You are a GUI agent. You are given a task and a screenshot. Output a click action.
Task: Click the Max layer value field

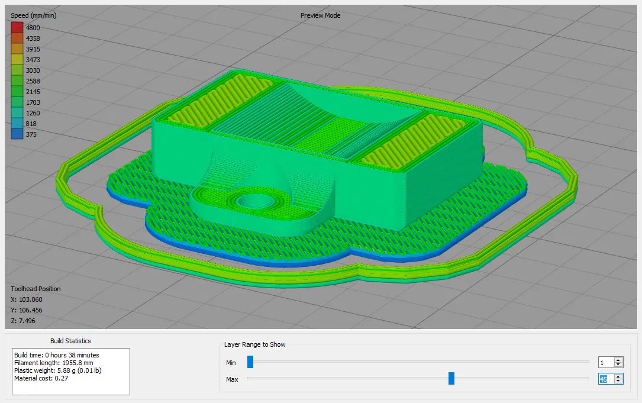606,379
